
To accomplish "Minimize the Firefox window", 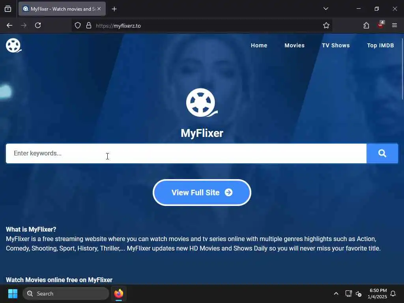I will (x=358, y=9).
